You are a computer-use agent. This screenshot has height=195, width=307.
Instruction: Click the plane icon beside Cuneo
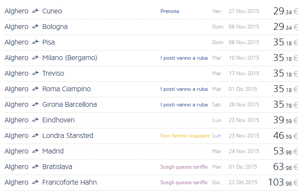[35, 11]
